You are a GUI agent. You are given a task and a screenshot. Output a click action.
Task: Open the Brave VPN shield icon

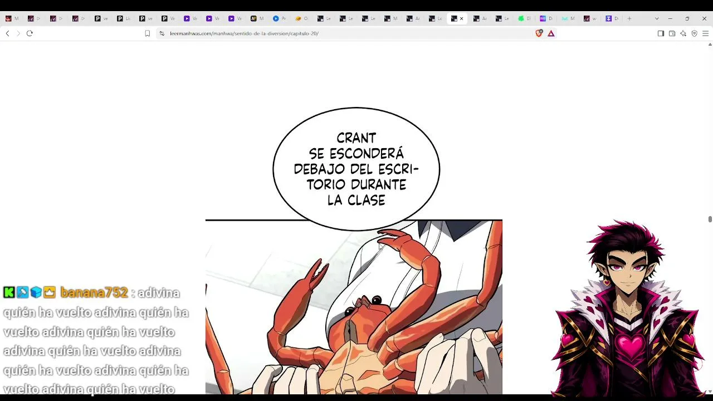(x=694, y=33)
